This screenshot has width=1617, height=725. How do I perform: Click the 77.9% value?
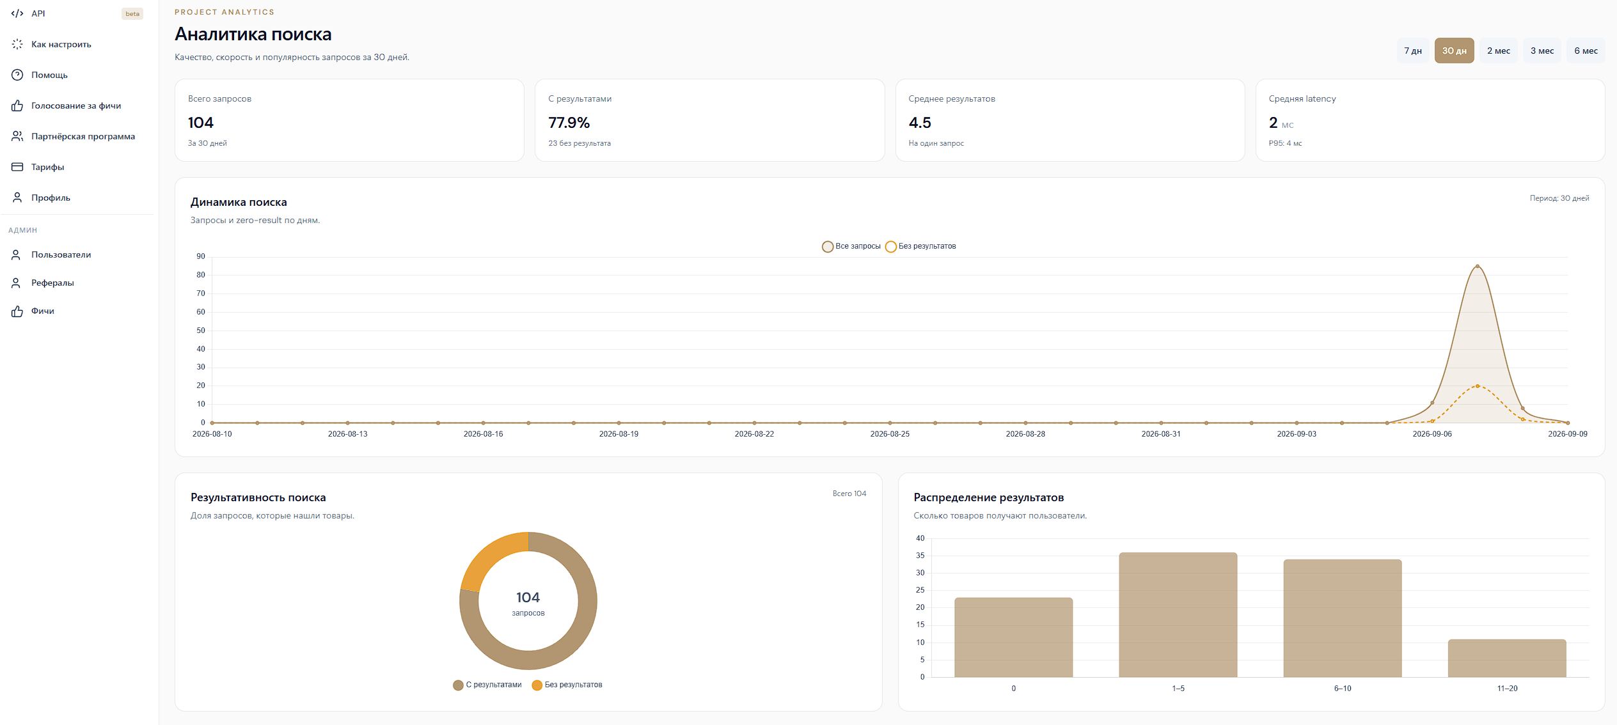pos(569,123)
